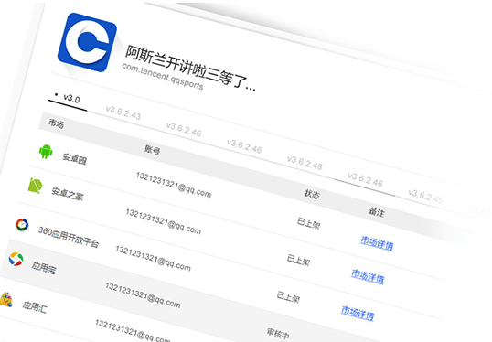
Task: Select the 应用宝 market name
Action: (x=44, y=268)
